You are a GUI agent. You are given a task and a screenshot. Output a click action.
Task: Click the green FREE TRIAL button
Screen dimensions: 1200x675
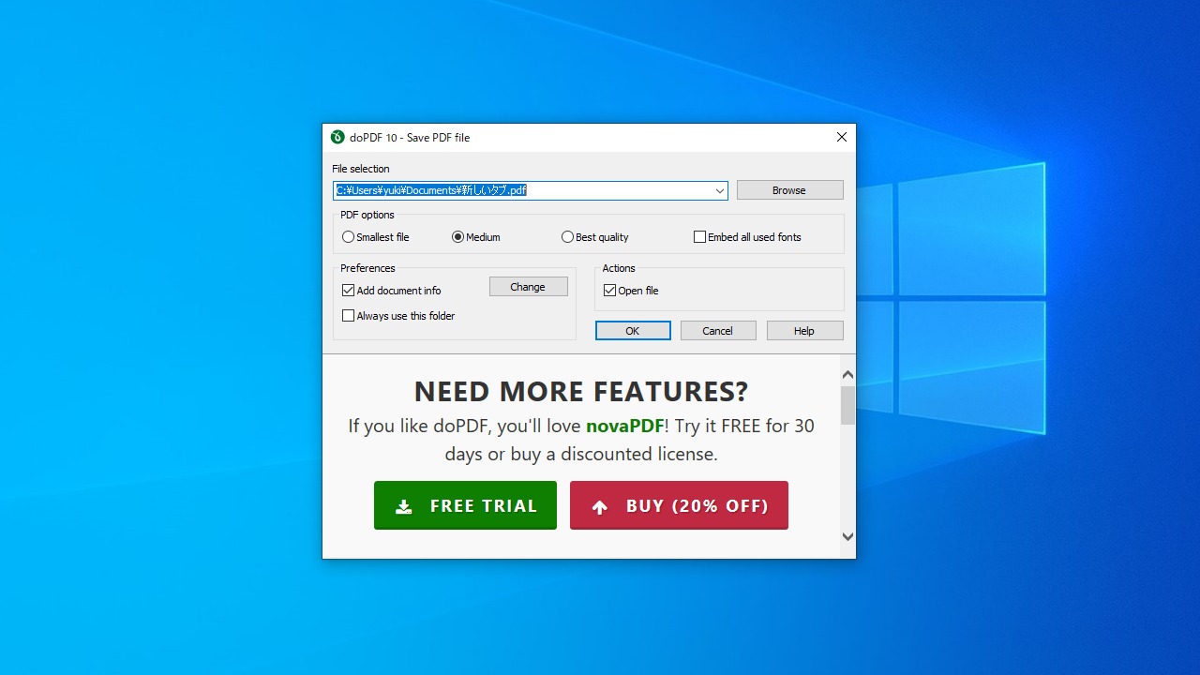tap(465, 505)
